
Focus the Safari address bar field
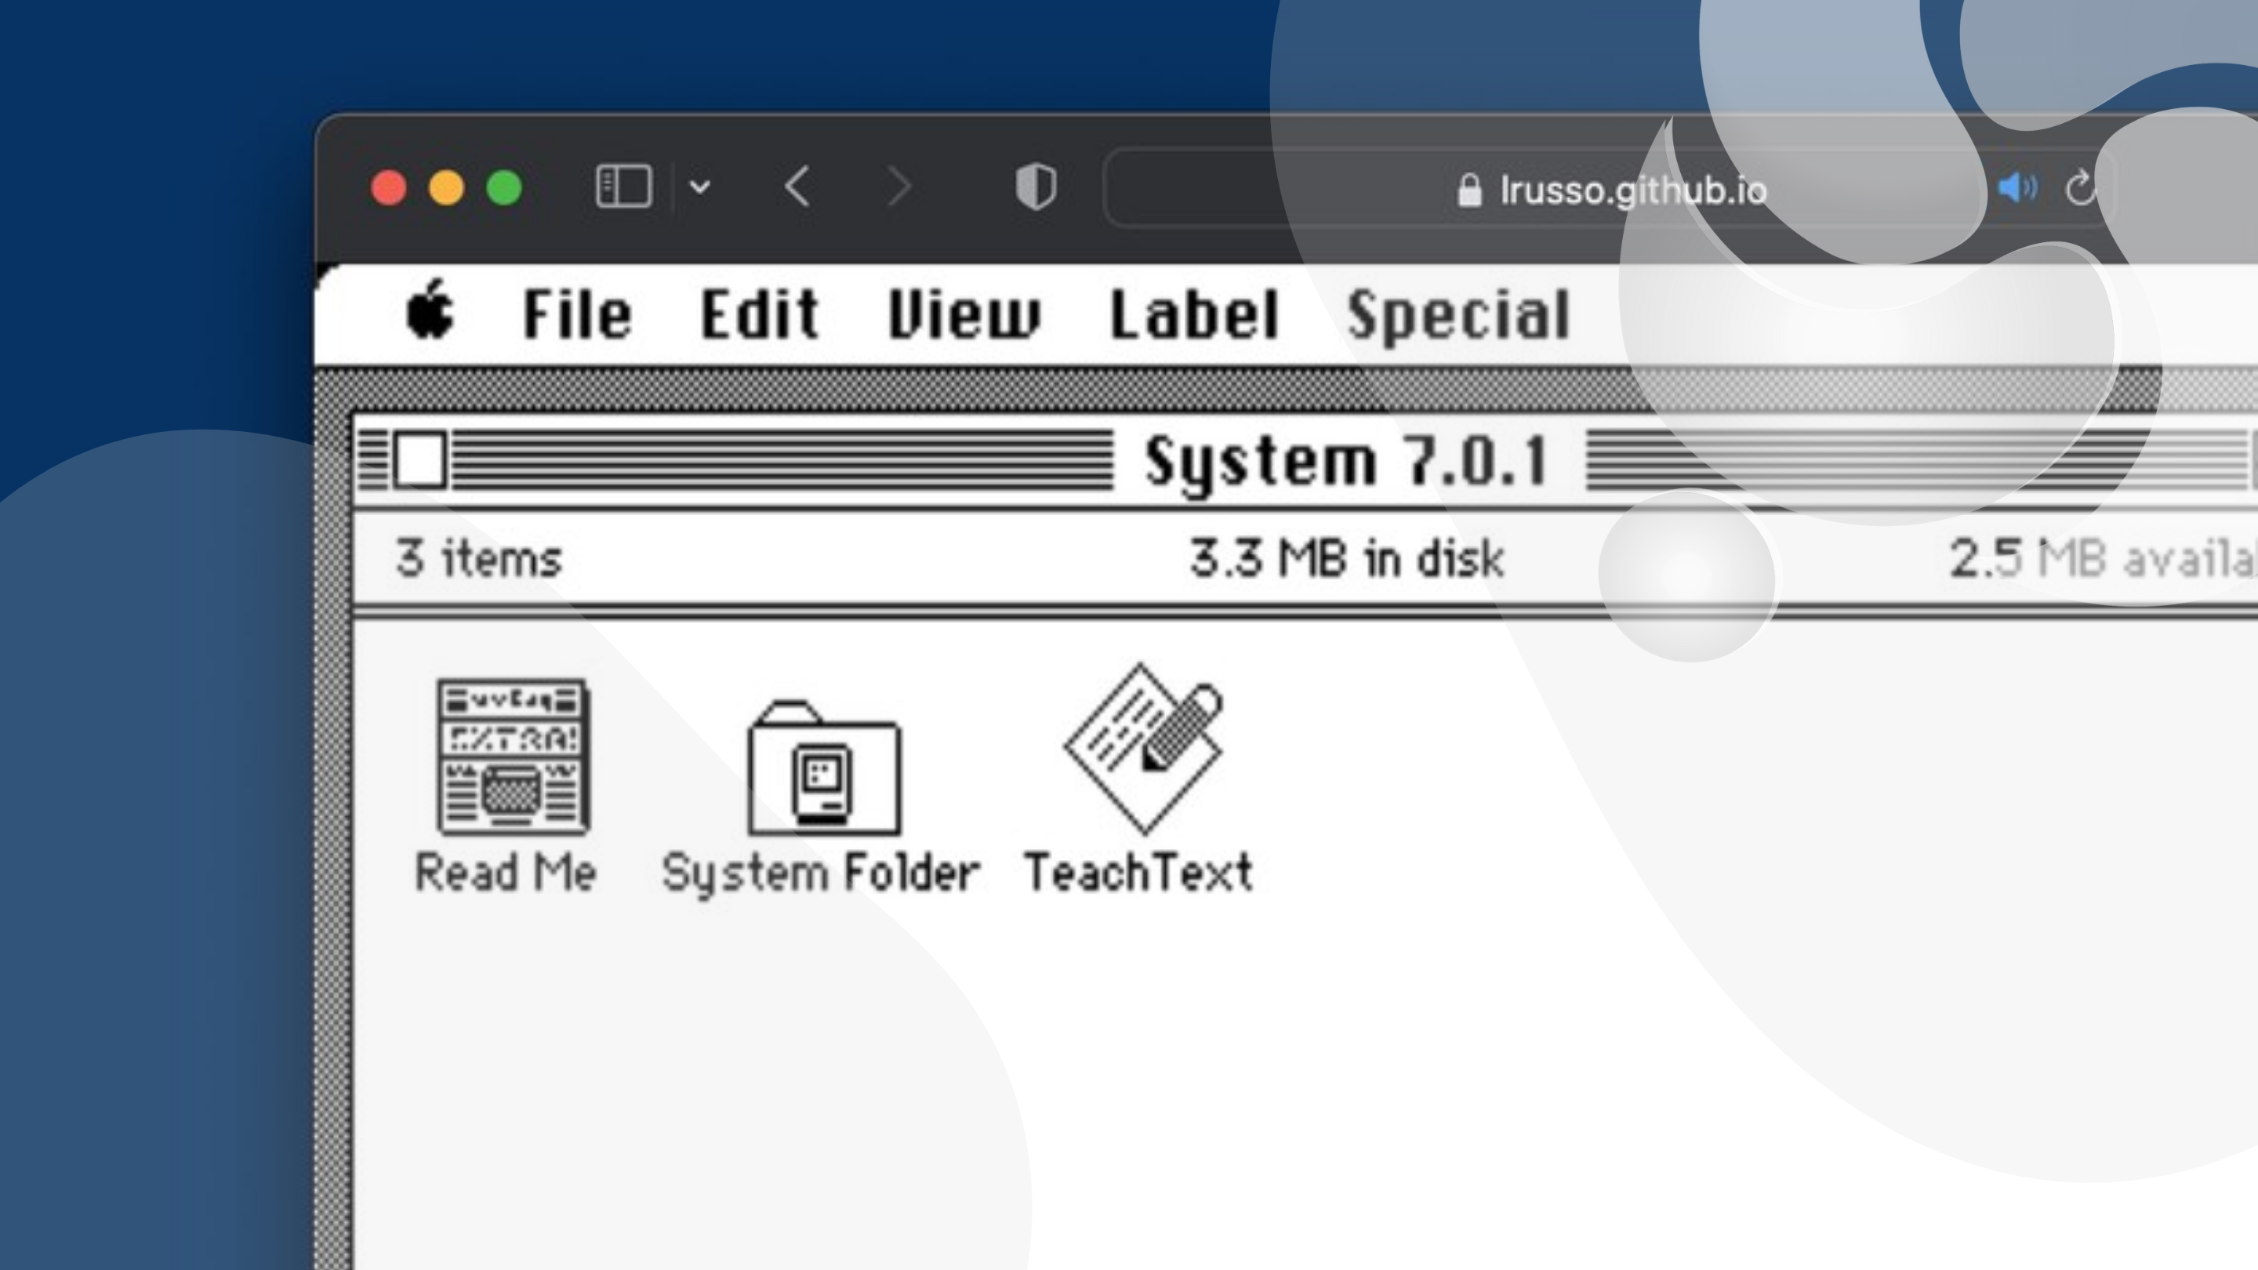point(1611,188)
